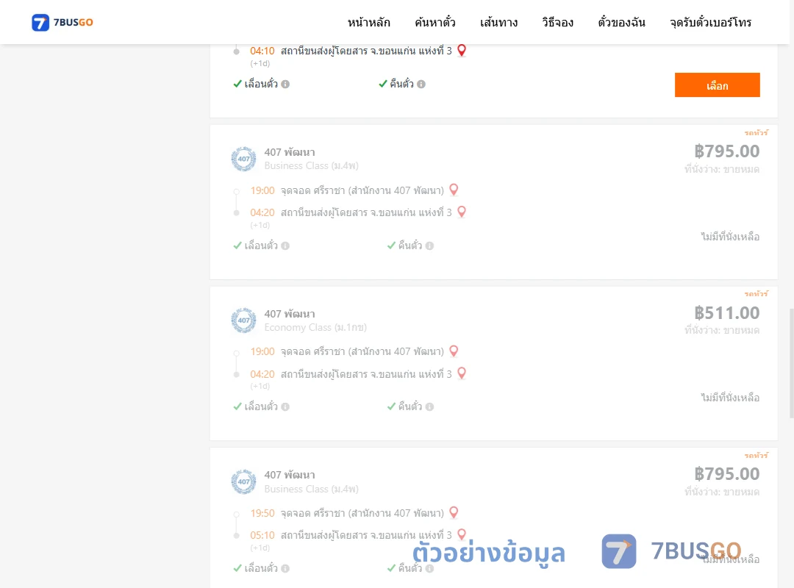
Task: Click info icon next to เลื่อนตั๋ว in top card
Action: 285,84
